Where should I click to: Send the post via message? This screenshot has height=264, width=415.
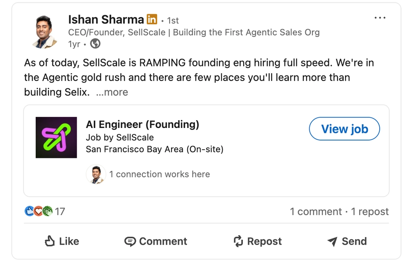pyautogui.click(x=347, y=241)
